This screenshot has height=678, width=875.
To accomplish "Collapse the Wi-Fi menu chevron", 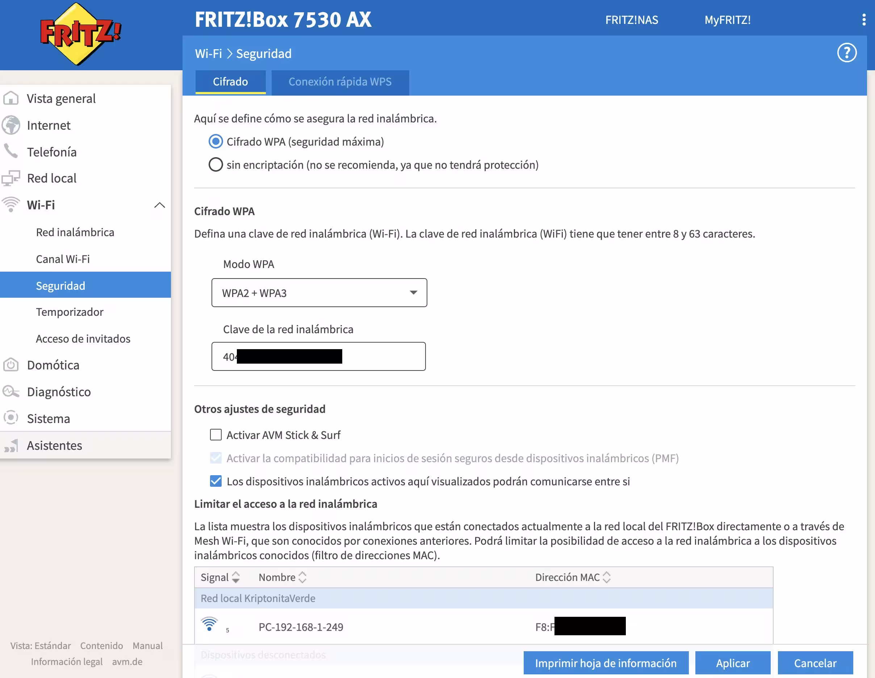I will [x=159, y=205].
